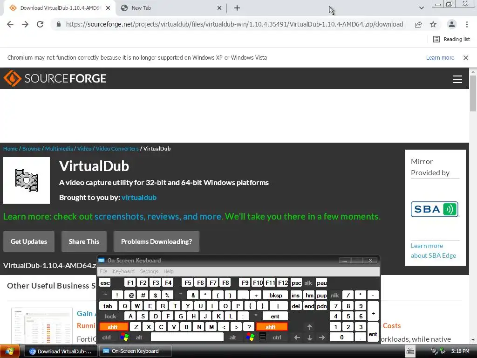Go to the Browse breadcrumb
This screenshot has width=477, height=358.
31,149
